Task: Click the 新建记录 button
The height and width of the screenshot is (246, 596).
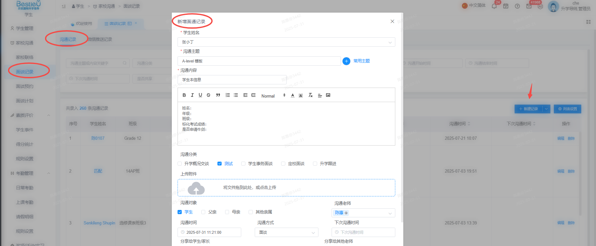Action: point(528,109)
